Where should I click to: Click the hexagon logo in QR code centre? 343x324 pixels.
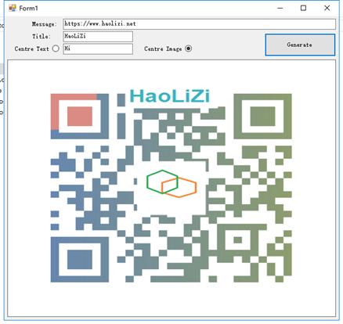(171, 184)
